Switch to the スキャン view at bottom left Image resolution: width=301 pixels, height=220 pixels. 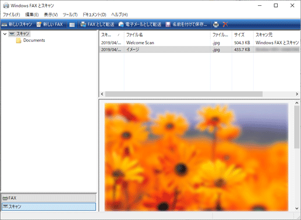(x=49, y=207)
